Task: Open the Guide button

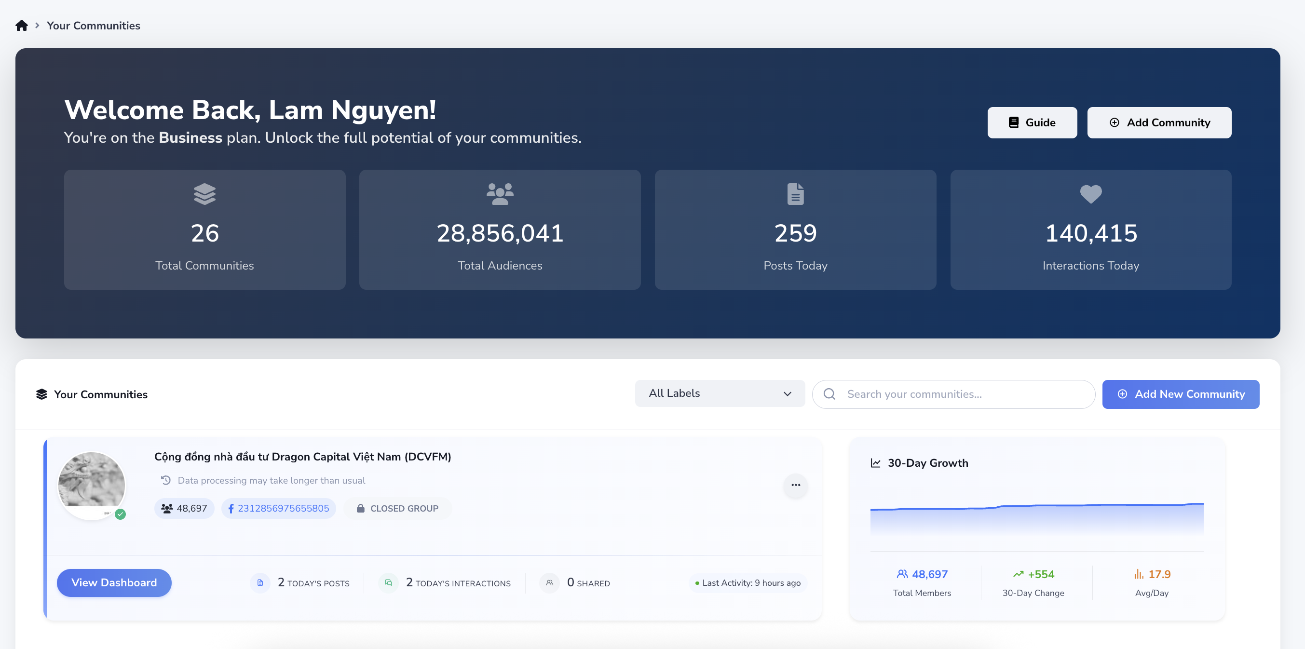Action: tap(1032, 122)
